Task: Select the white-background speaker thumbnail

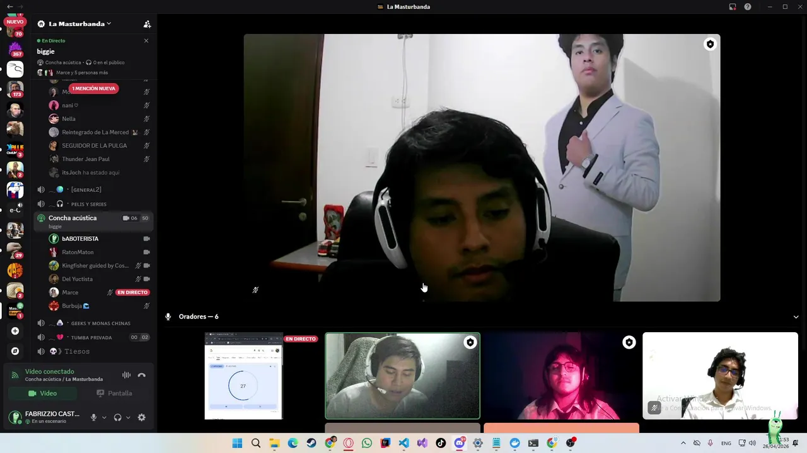Action: click(720, 376)
